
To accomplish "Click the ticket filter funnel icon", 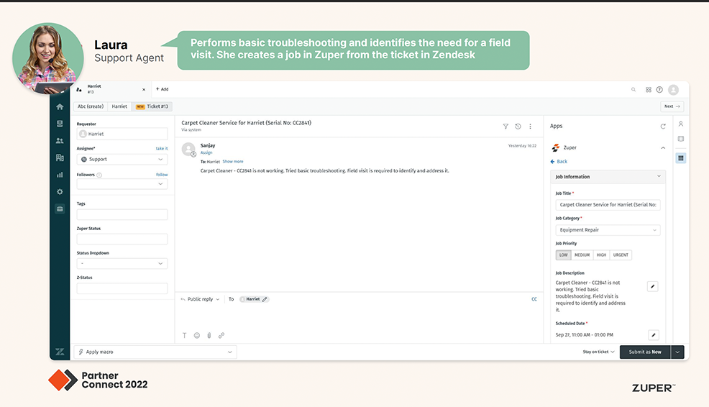I will pyautogui.click(x=506, y=126).
